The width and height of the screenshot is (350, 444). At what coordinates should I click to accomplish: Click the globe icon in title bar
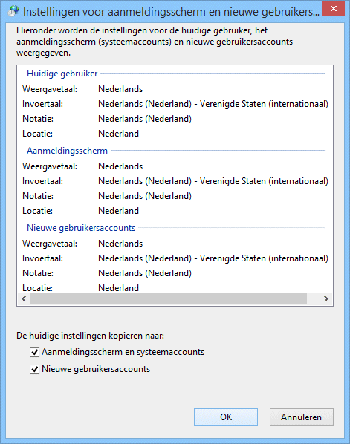(x=13, y=11)
